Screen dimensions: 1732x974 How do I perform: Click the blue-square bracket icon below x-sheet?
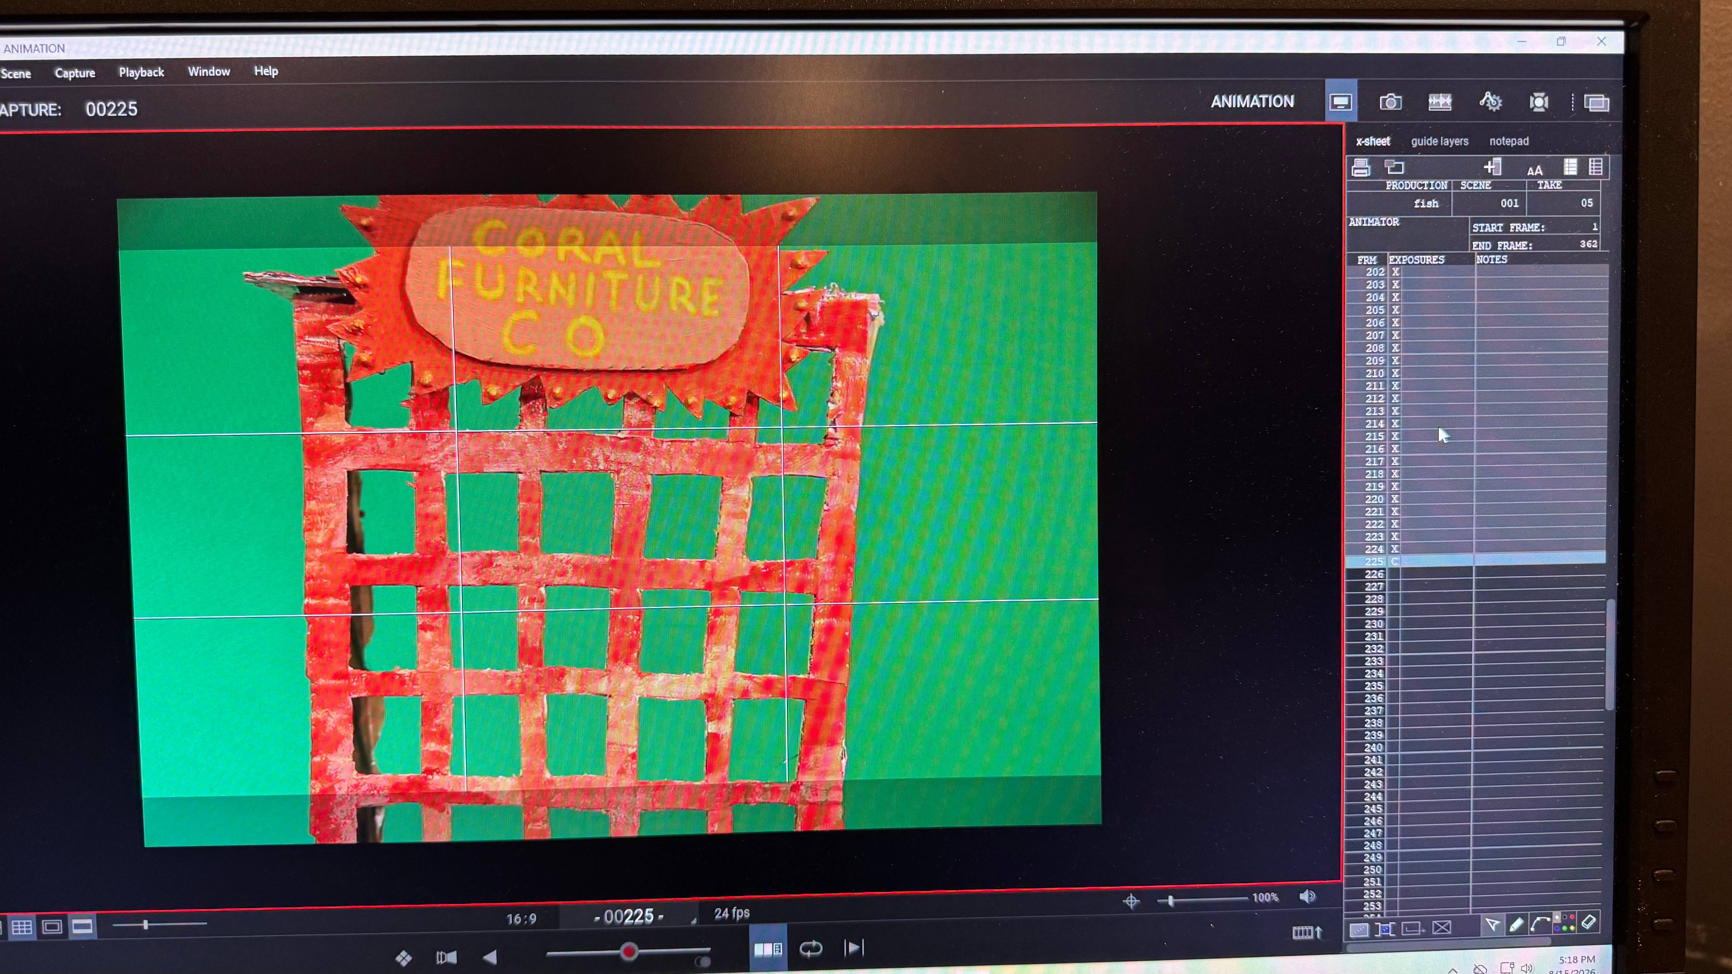(x=1385, y=930)
